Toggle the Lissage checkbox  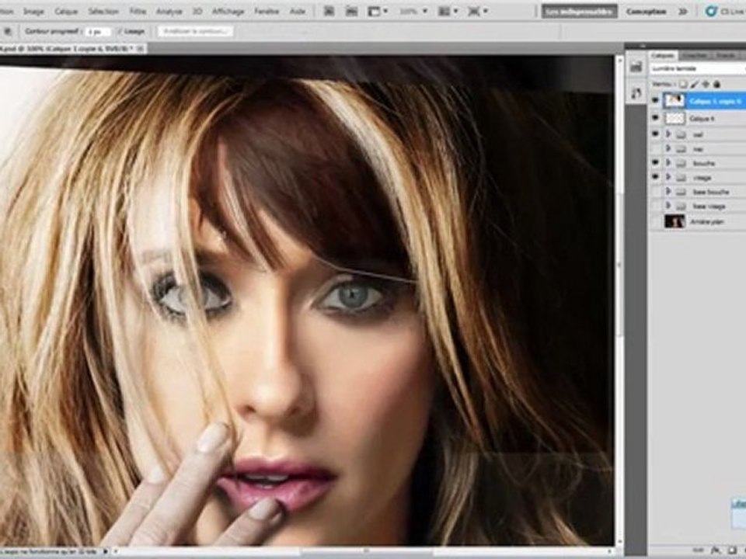(x=120, y=31)
